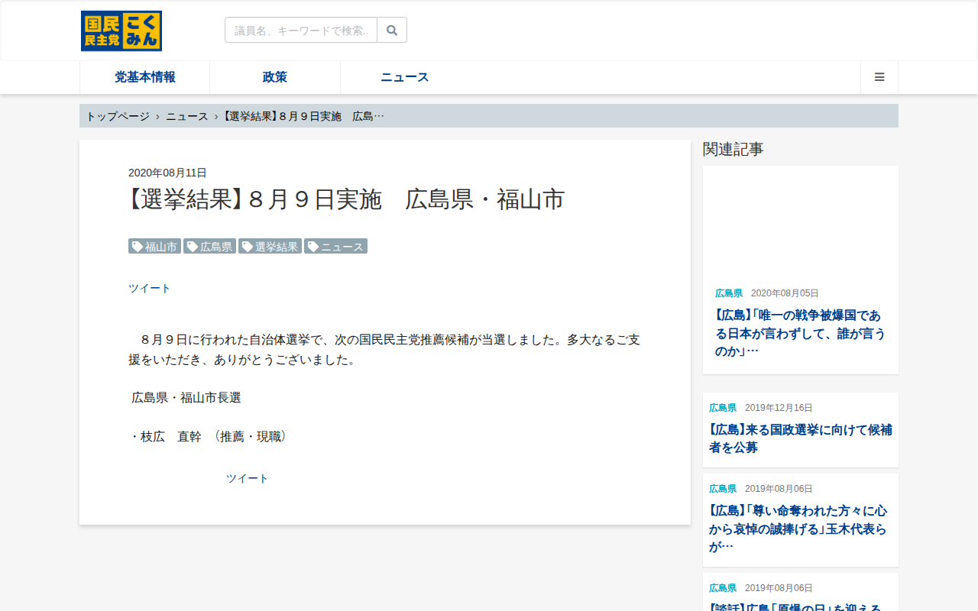
Task: Focus the 議員名、キーワード search field
Action: (x=301, y=30)
